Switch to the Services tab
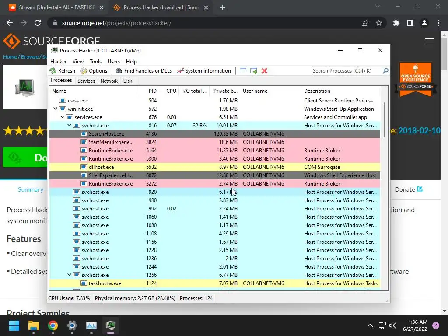Screen dimensions: 448x336 click(x=86, y=81)
